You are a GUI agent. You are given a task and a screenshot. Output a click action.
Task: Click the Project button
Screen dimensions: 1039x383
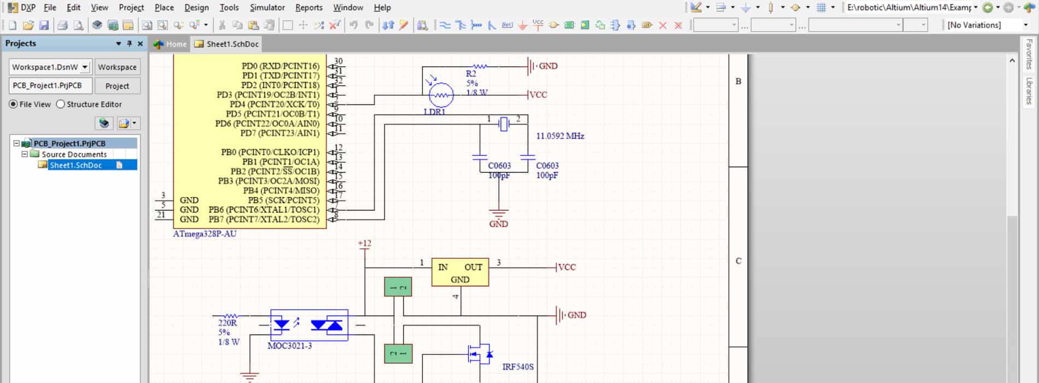tap(117, 86)
